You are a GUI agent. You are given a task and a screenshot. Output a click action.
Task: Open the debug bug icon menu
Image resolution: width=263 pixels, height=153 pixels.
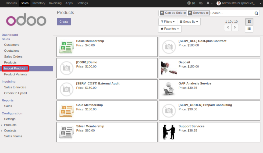[209, 3]
